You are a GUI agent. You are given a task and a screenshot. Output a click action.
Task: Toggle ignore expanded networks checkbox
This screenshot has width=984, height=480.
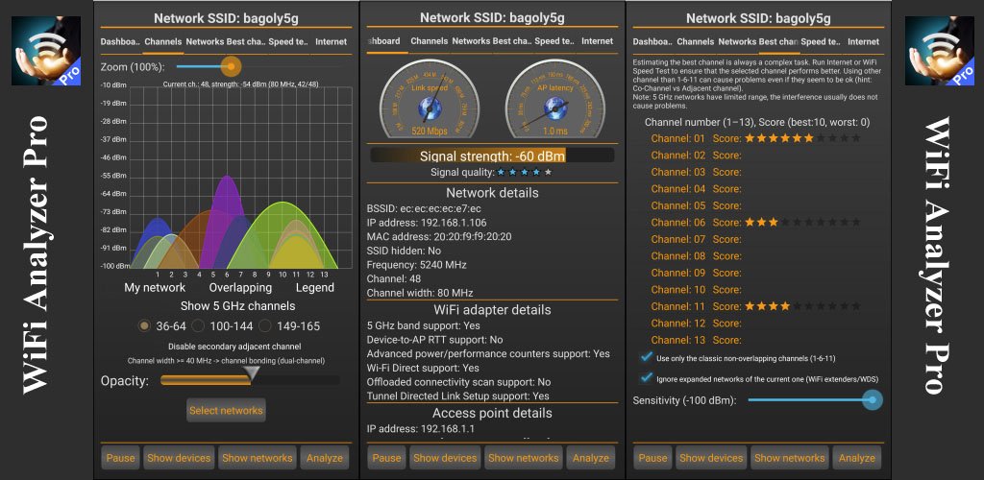(645, 378)
